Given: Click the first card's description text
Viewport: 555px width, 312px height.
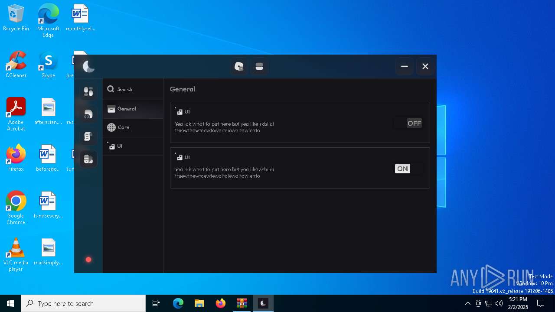Looking at the screenshot, I should click(224, 127).
